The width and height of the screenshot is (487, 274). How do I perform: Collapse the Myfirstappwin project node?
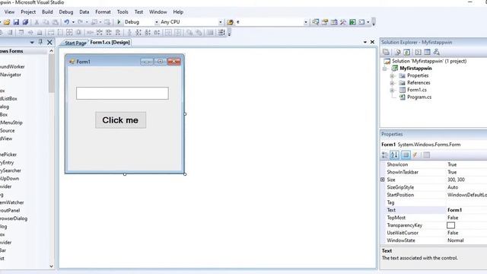[x=384, y=68]
